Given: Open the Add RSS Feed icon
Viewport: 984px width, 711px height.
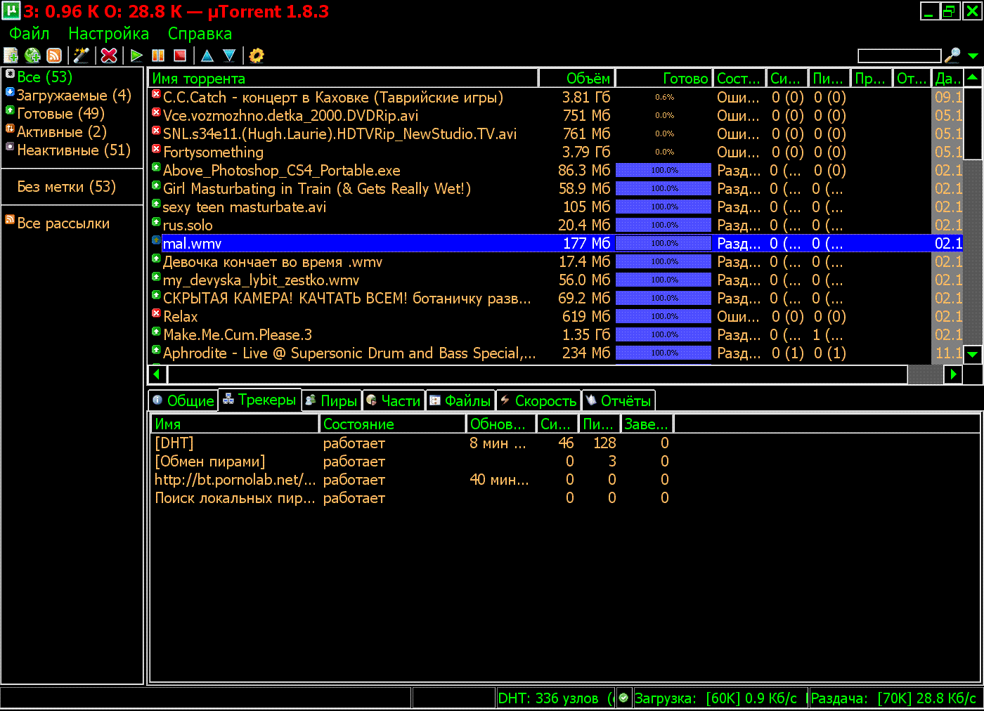Looking at the screenshot, I should (54, 56).
